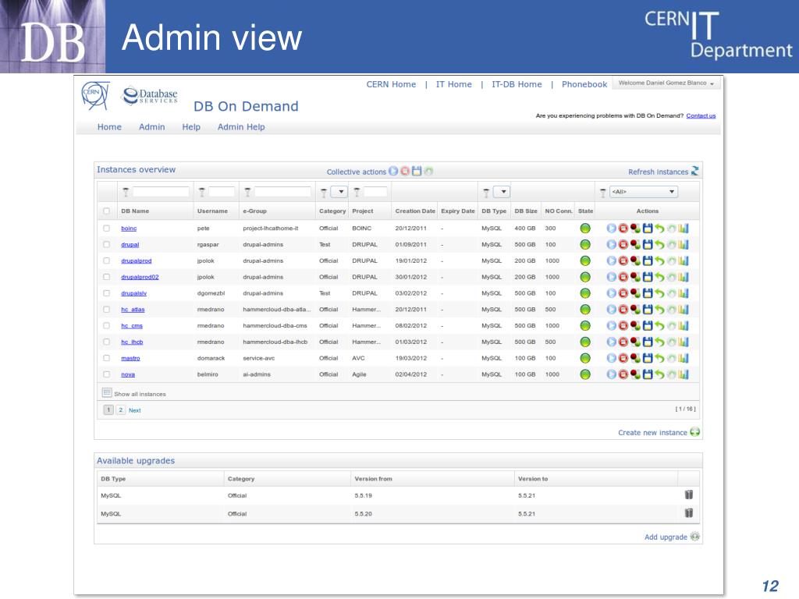
Task: Select the hc_atlas instance checkbox
Action: tap(106, 310)
